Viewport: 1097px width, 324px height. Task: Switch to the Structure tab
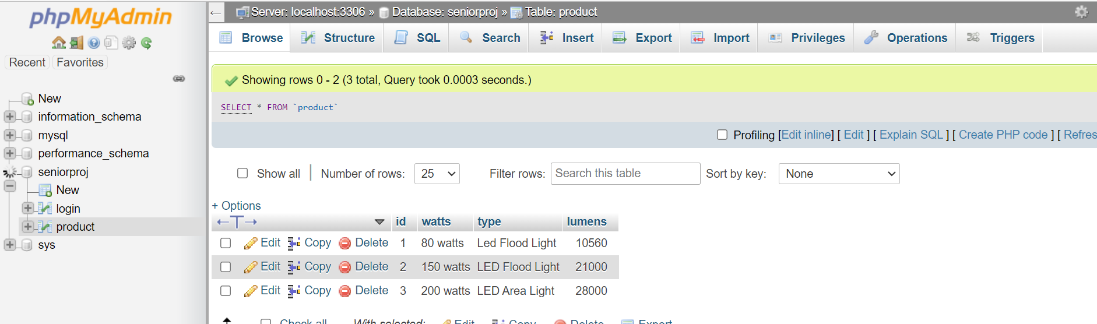pyautogui.click(x=337, y=38)
